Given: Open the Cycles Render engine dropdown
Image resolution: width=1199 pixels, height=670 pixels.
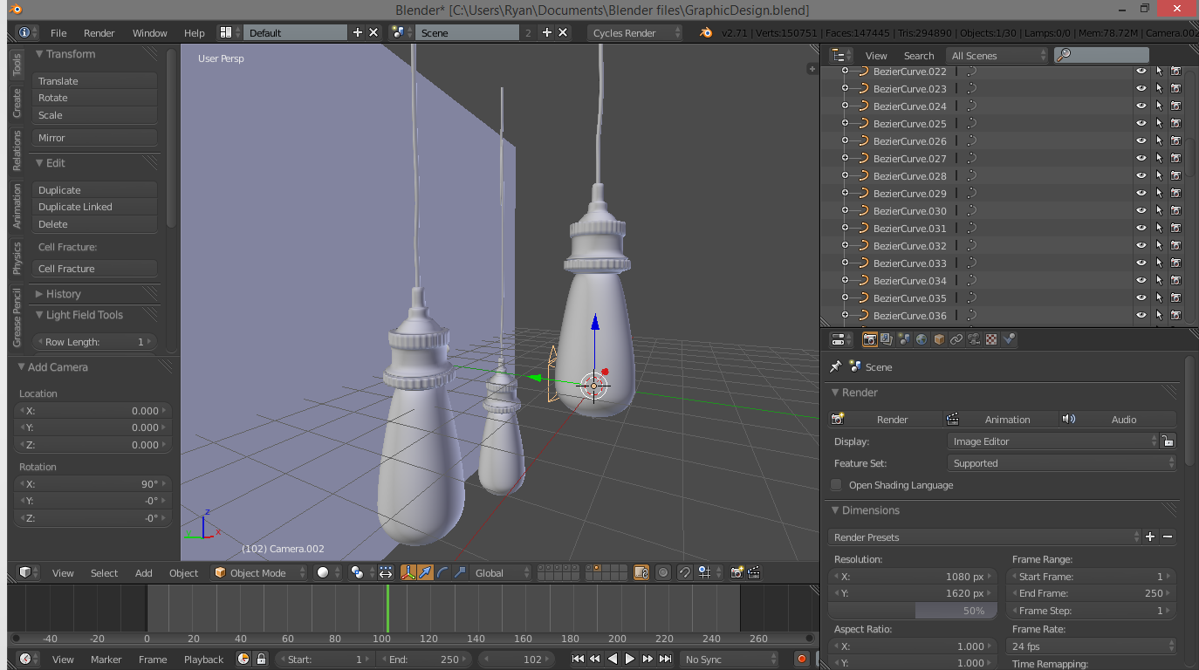Looking at the screenshot, I should click(x=635, y=32).
